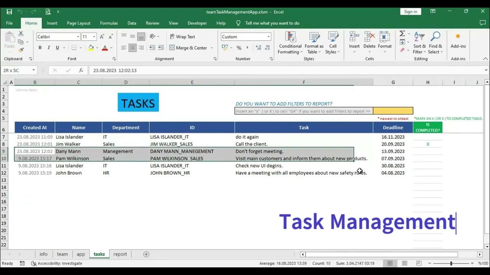490x275 pixels.
Task: Center text horizontally in cell
Action: pos(132,48)
